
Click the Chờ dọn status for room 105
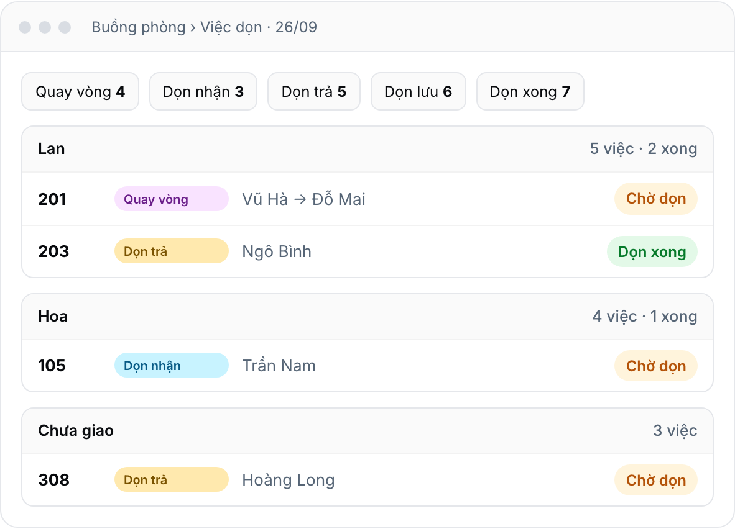click(x=656, y=366)
